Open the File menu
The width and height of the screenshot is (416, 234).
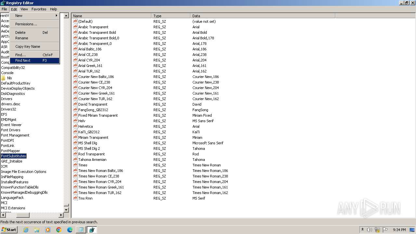[x=4, y=9]
